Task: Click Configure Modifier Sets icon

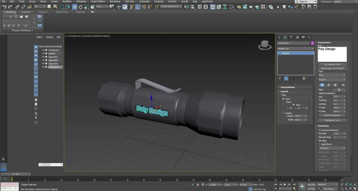Action: 304,78
